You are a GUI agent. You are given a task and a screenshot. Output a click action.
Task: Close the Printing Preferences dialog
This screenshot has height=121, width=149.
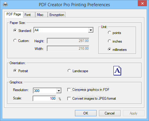(142, 4)
